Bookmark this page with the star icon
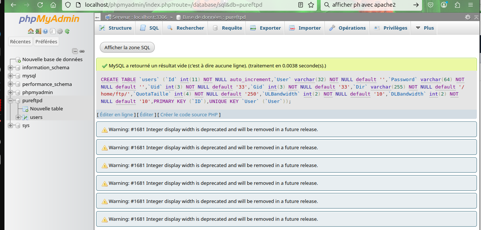481x230 pixels. (311, 5)
